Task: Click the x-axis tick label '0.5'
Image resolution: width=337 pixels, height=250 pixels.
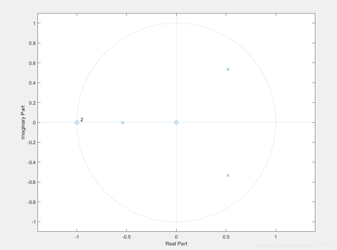Action: pyautogui.click(x=226, y=237)
